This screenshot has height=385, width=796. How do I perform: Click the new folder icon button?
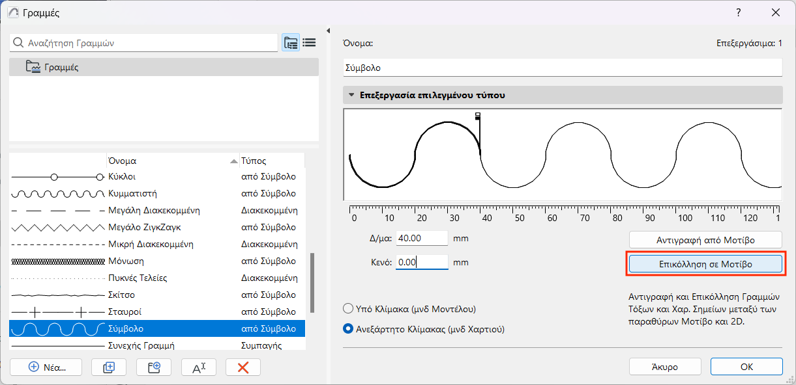pyautogui.click(x=154, y=367)
